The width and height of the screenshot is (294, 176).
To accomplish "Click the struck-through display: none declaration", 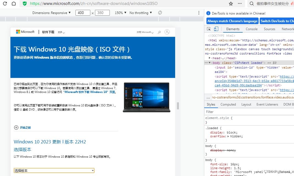I will click(x=223, y=150).
